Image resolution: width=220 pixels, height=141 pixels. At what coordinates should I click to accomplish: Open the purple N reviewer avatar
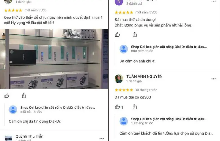[119, 2]
